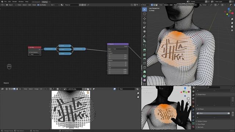The height and width of the screenshot is (132, 235).
Task: Select the Extrude Region tool
Action: pyautogui.click(x=144, y=51)
